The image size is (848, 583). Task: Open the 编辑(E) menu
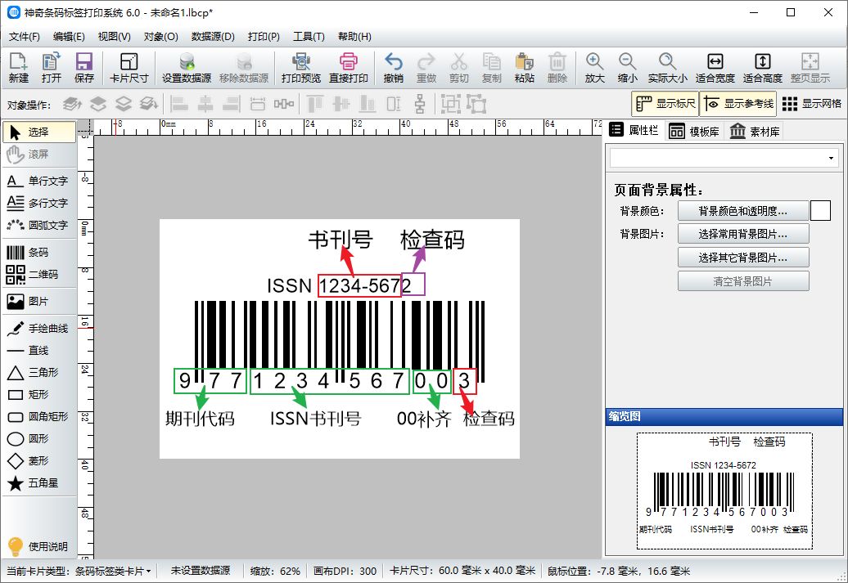click(x=69, y=37)
